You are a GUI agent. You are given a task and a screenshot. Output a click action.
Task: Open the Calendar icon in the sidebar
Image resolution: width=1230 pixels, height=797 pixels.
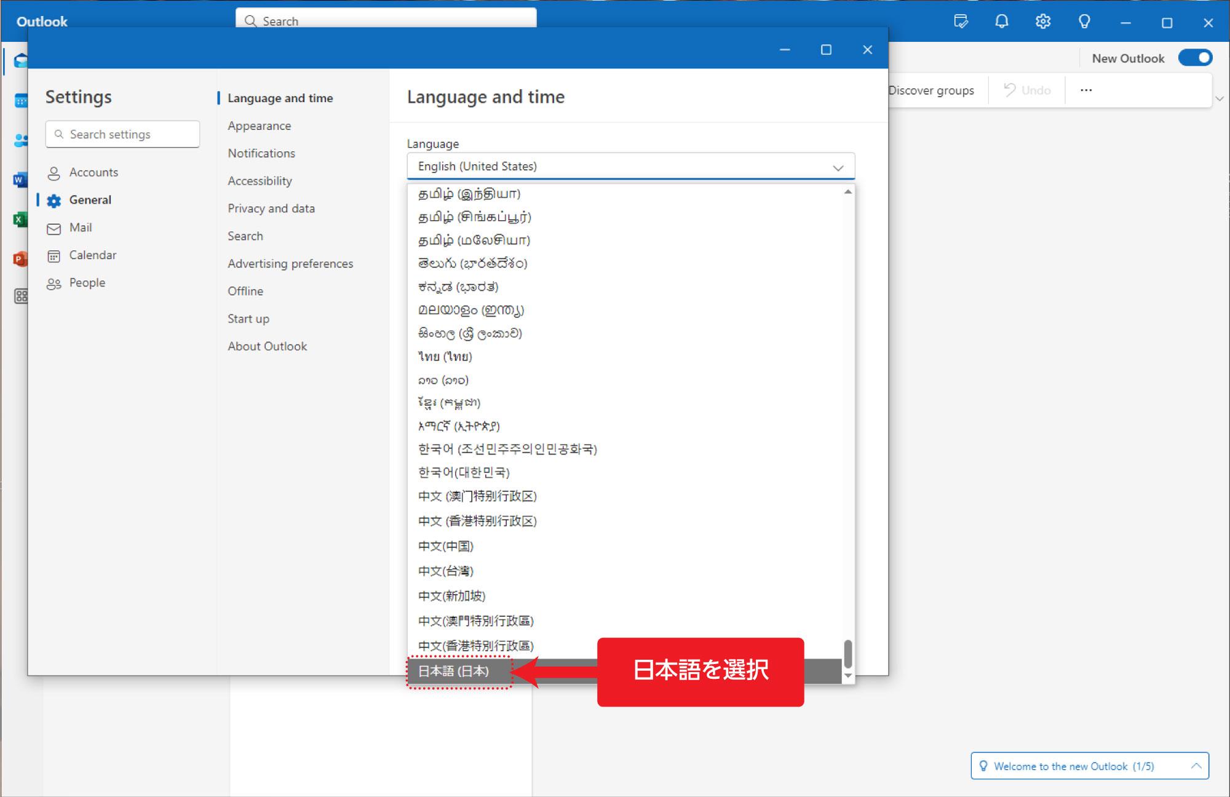[22, 100]
